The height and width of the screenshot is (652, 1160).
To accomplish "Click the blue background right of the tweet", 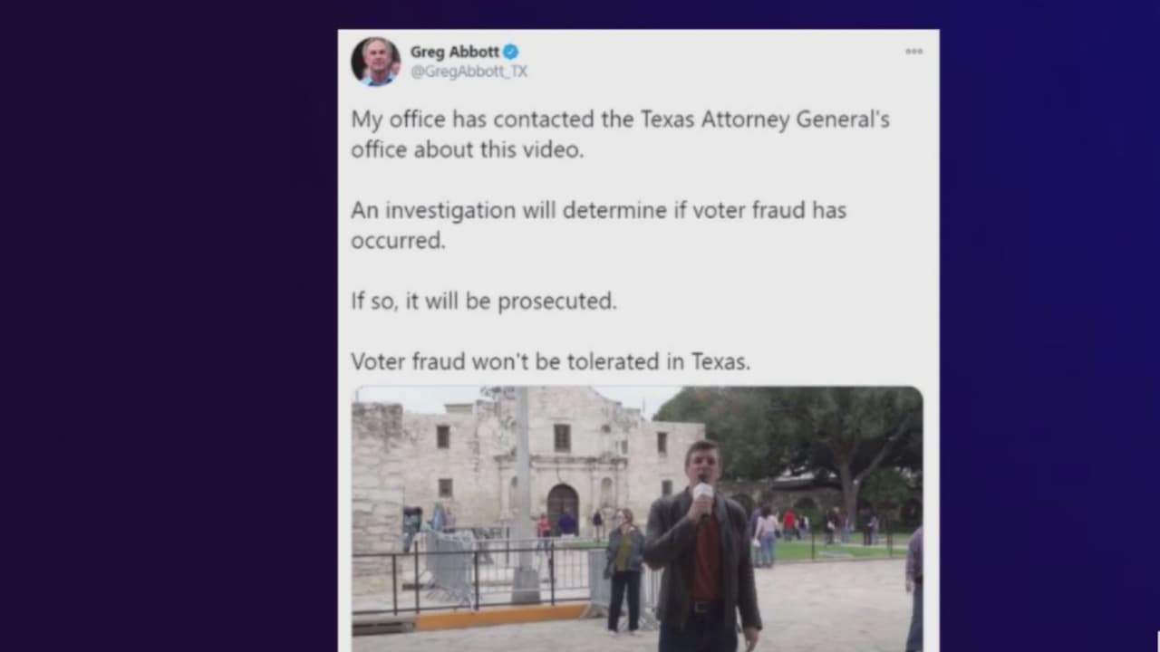I will coord(1049,326).
